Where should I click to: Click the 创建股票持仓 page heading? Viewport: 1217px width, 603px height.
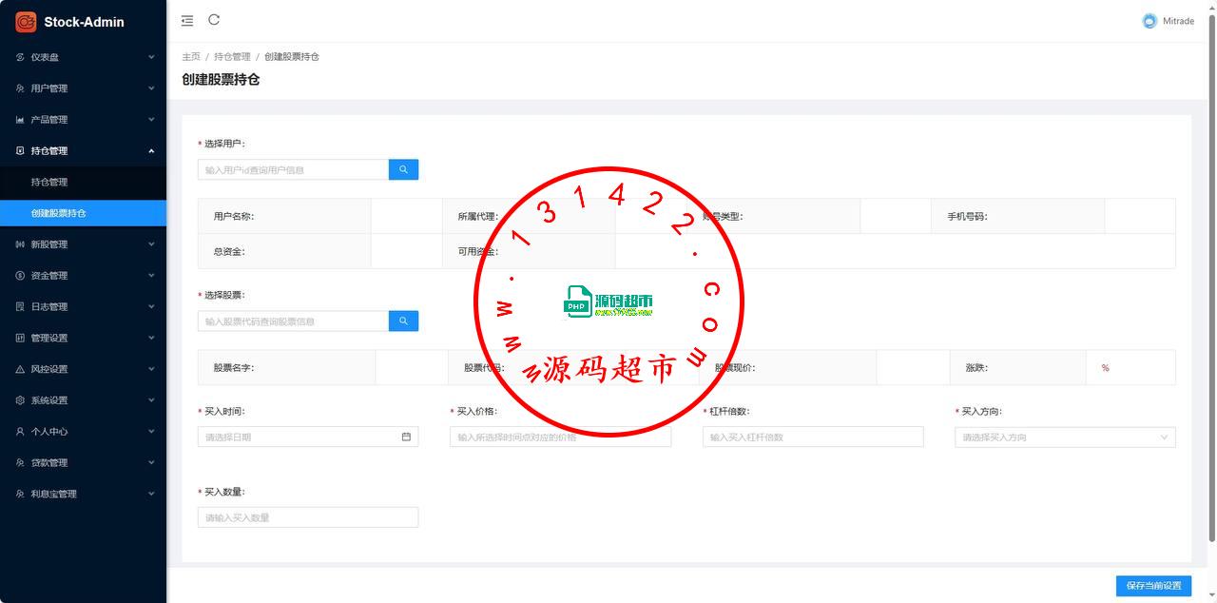[x=221, y=80]
